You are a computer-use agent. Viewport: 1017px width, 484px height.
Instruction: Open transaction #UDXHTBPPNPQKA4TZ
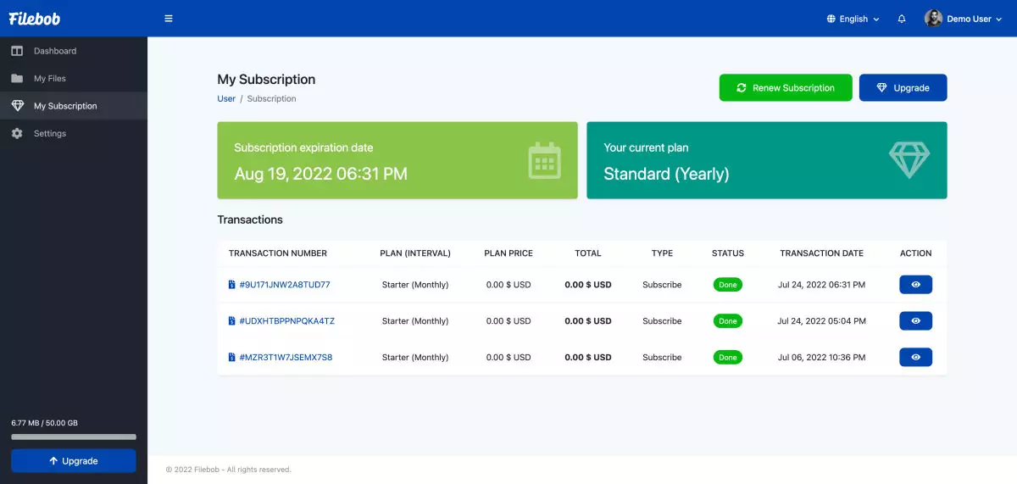pos(287,321)
